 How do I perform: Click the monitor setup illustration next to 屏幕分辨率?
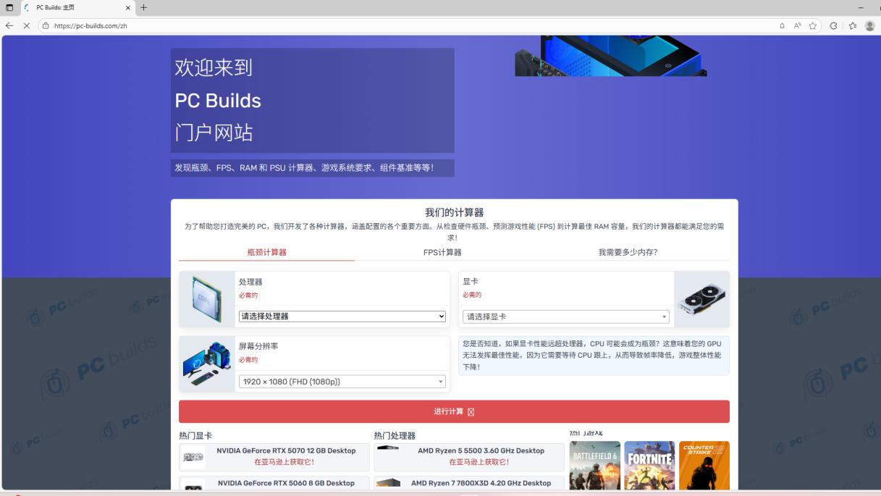pos(207,363)
